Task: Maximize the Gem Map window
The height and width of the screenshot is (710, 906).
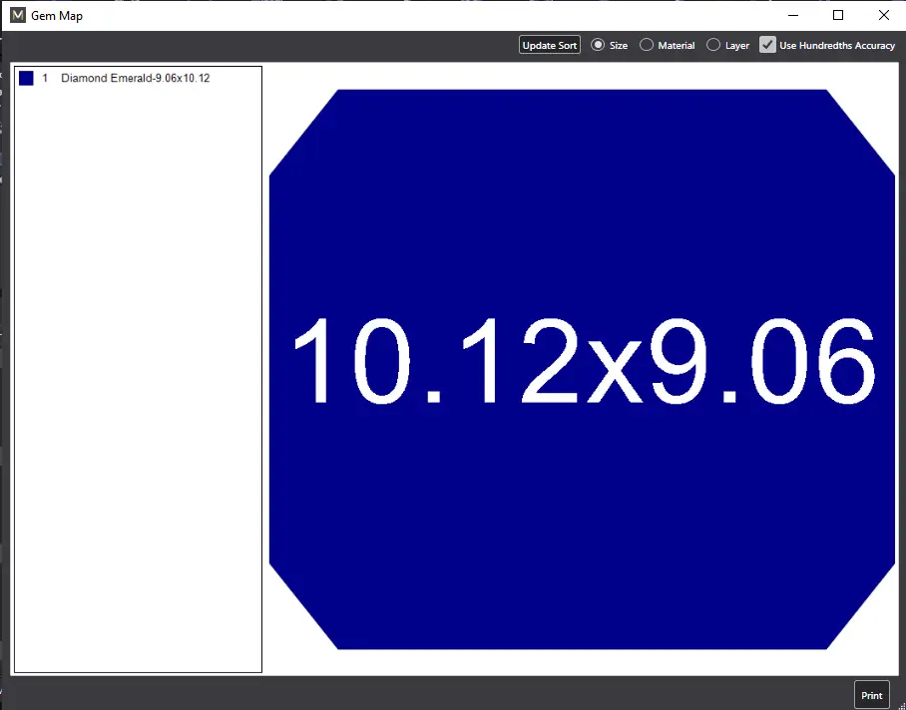Action: pos(838,15)
